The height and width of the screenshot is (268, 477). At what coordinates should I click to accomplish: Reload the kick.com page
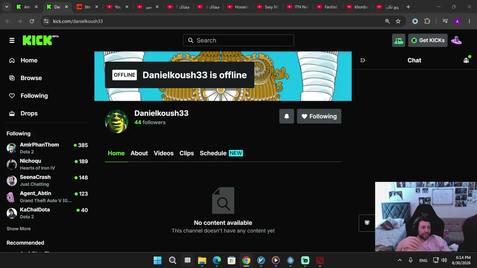pos(32,21)
